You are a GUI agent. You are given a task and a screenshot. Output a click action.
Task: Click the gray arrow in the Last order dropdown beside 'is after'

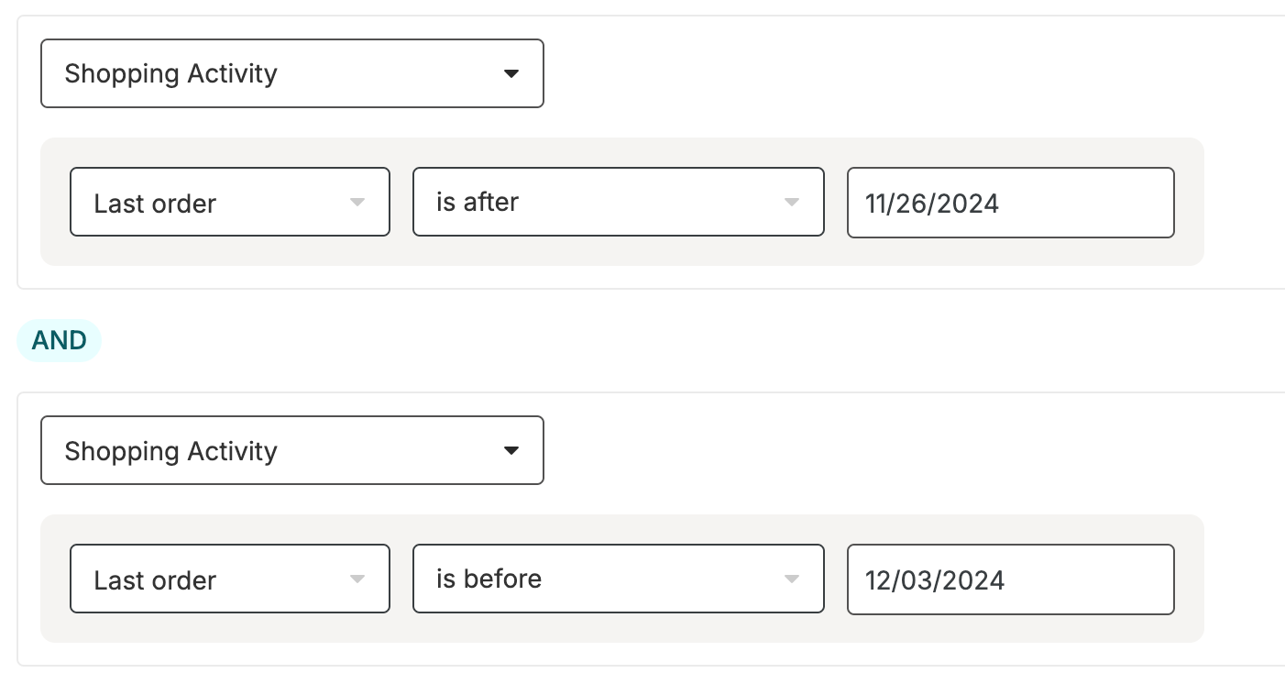(357, 202)
